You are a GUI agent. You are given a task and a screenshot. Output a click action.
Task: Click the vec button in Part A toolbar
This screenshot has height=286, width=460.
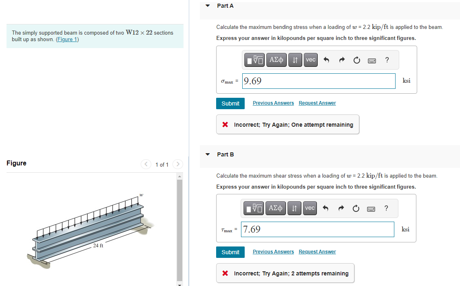(x=311, y=60)
